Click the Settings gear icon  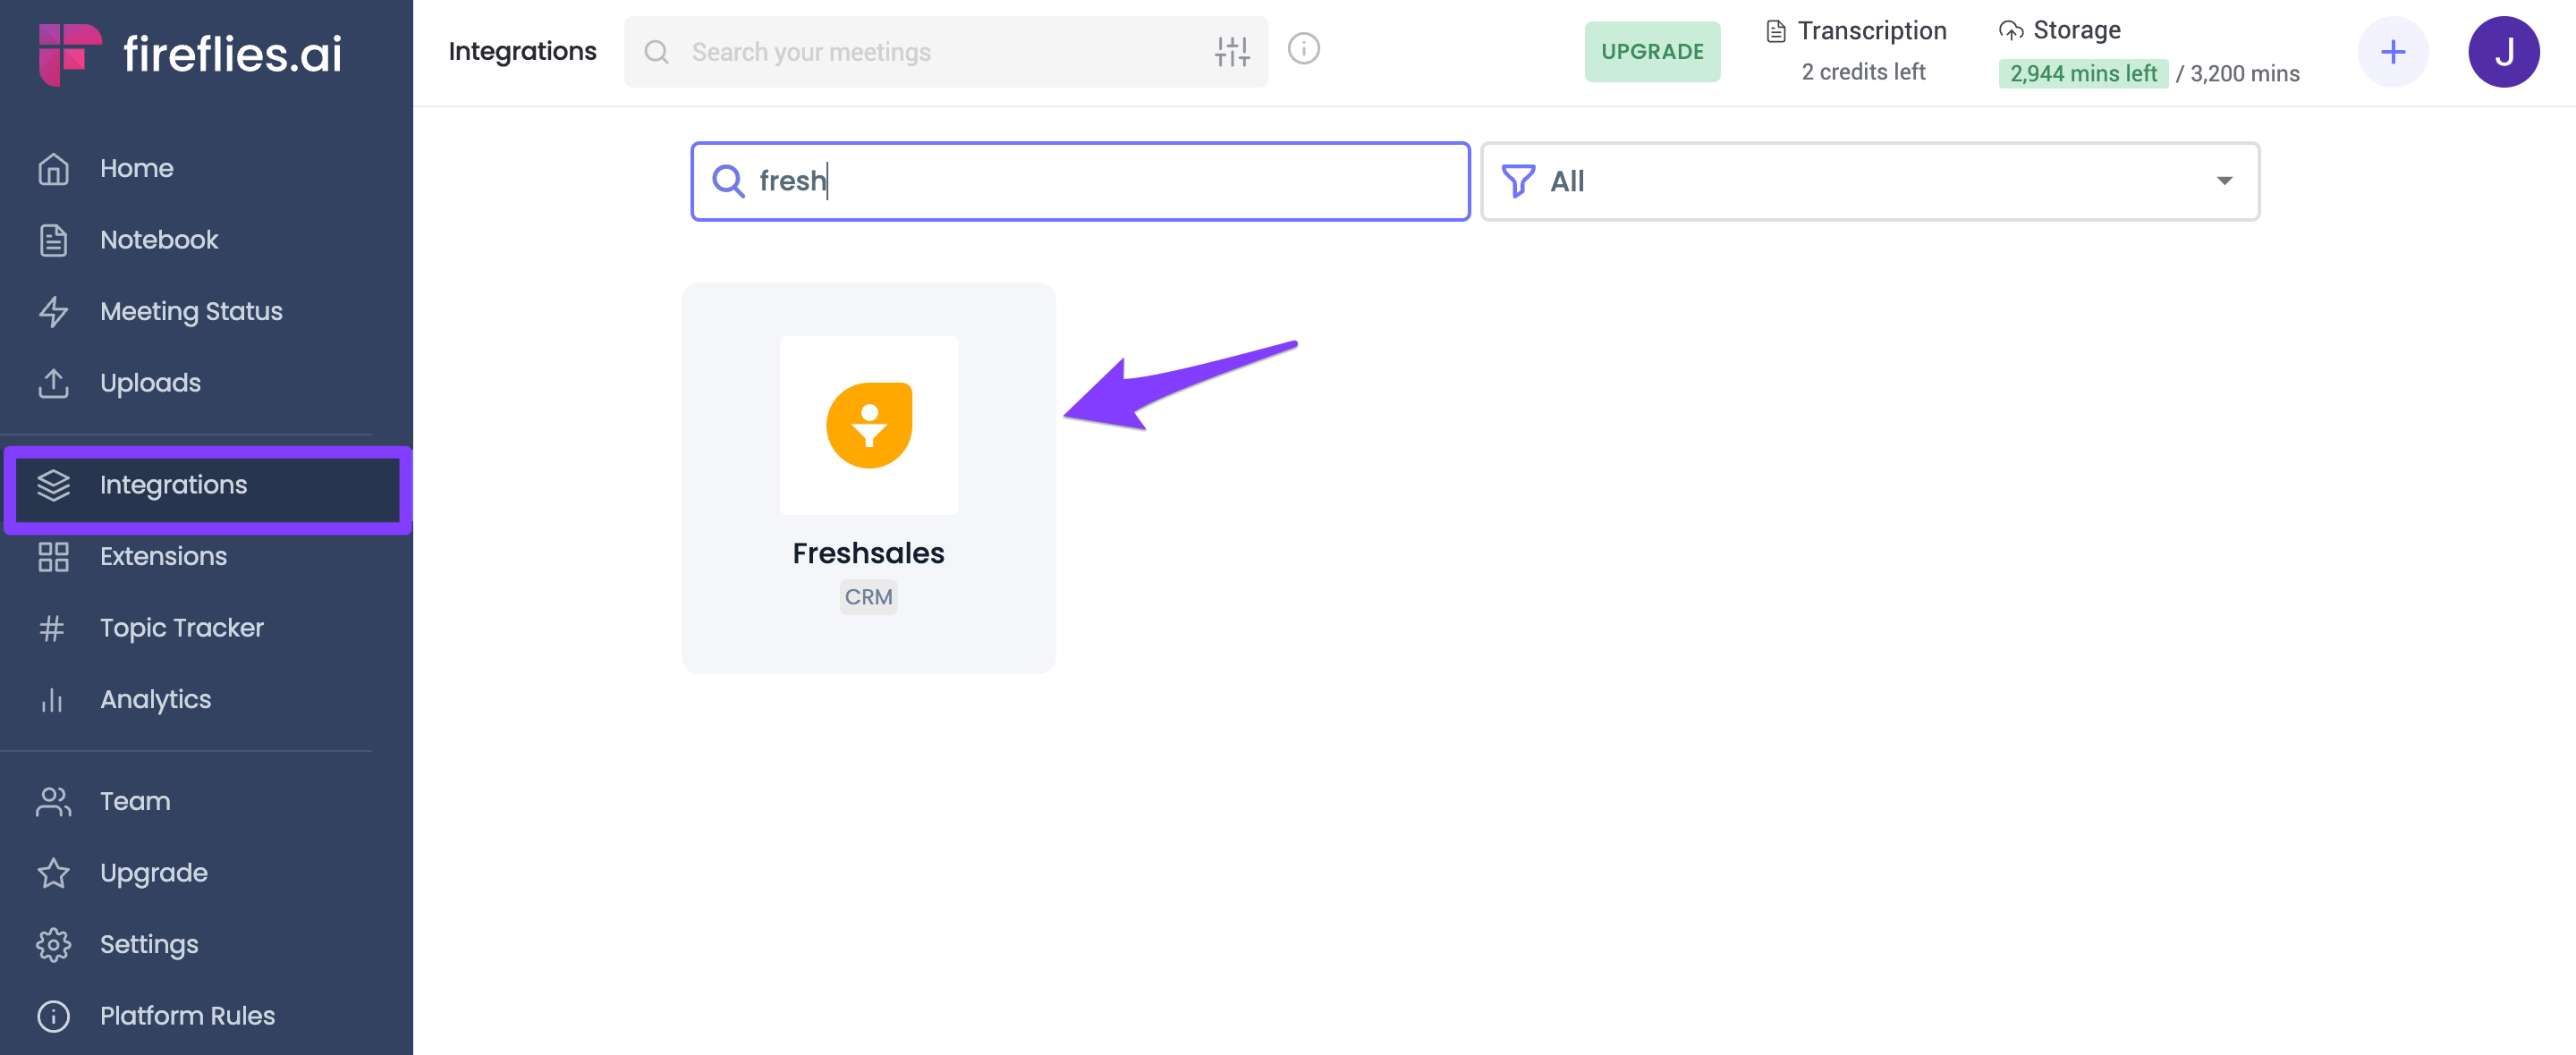pos(53,944)
